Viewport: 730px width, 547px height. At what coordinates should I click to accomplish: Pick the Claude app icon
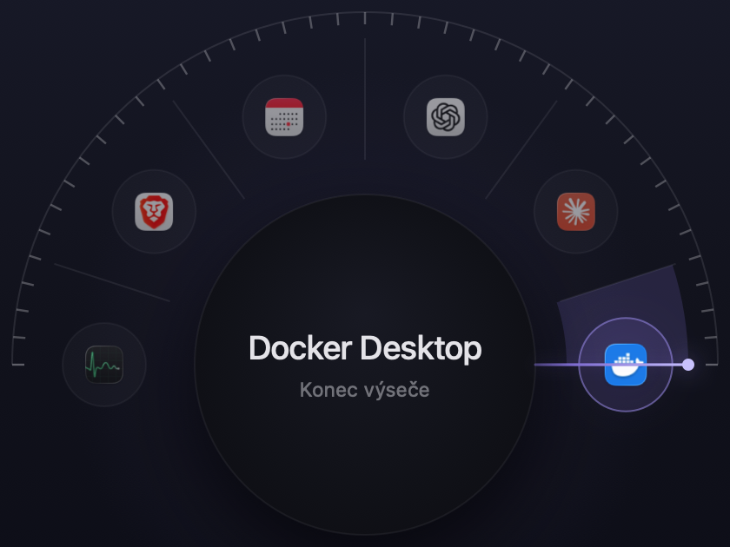[576, 212]
